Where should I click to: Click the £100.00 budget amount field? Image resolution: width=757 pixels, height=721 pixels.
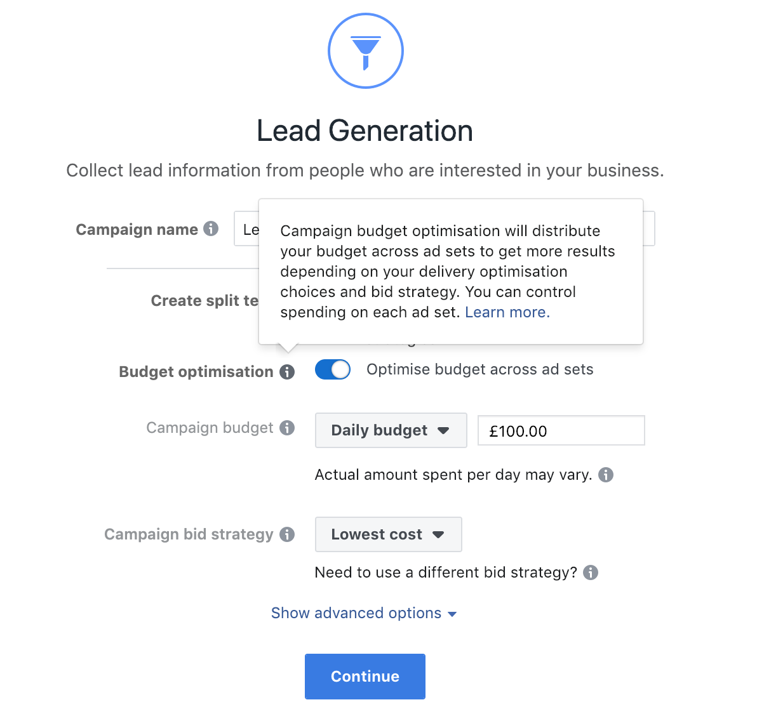[561, 430]
